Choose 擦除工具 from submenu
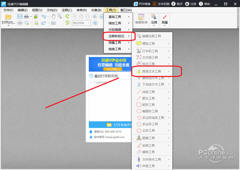 pyautogui.click(x=152, y=152)
